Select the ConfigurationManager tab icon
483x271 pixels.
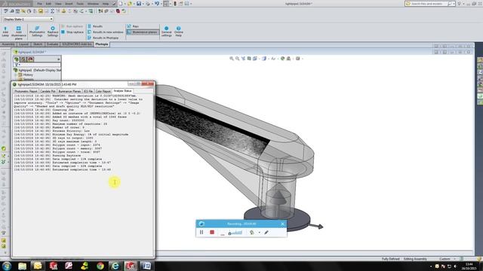click(x=30, y=59)
